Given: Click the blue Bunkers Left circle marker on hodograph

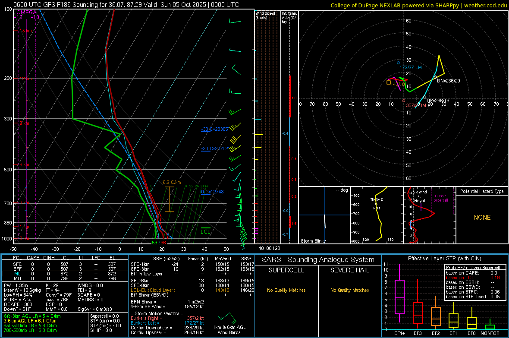Looking at the screenshot, I should pos(399,63).
